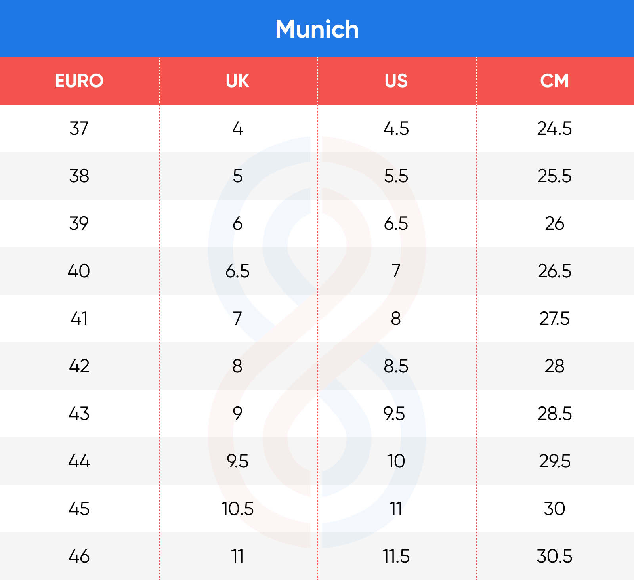Screen dimensions: 634x580
Task: Select the US column header
Action: coord(396,81)
